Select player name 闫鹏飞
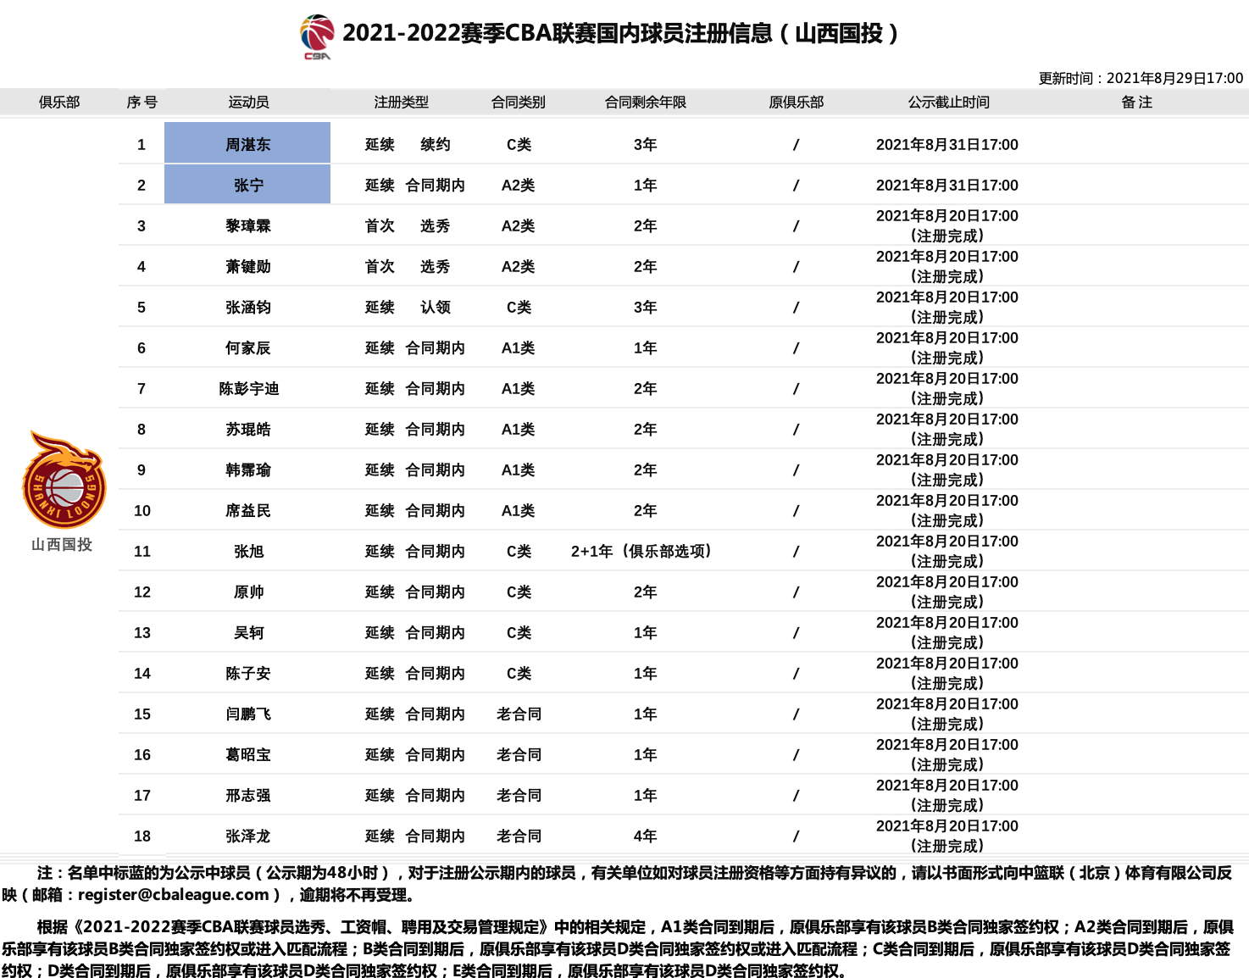 click(x=247, y=714)
